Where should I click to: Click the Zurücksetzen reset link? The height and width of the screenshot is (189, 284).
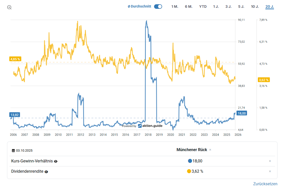[x=265, y=184]
